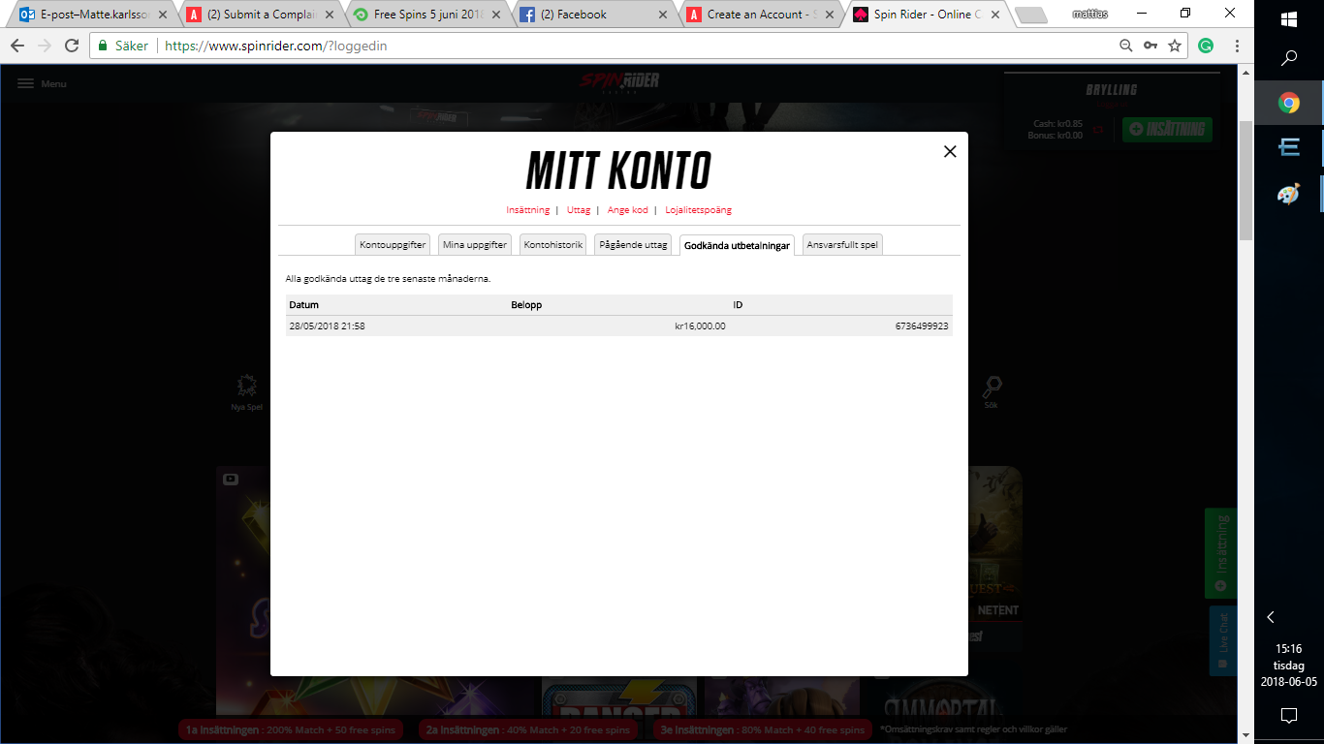
Task: Open a new browser tab
Action: tap(1030, 15)
